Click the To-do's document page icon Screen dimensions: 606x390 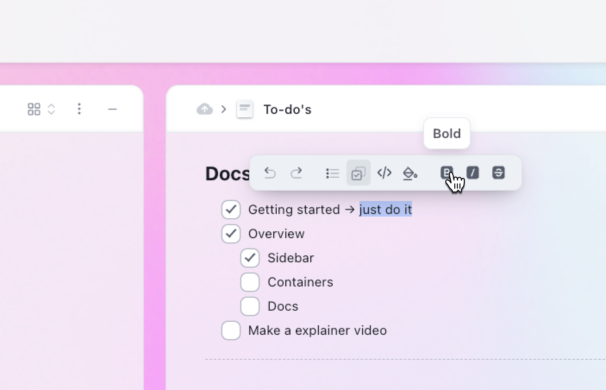click(x=245, y=109)
